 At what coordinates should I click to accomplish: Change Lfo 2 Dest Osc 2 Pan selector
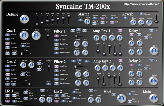74,98
